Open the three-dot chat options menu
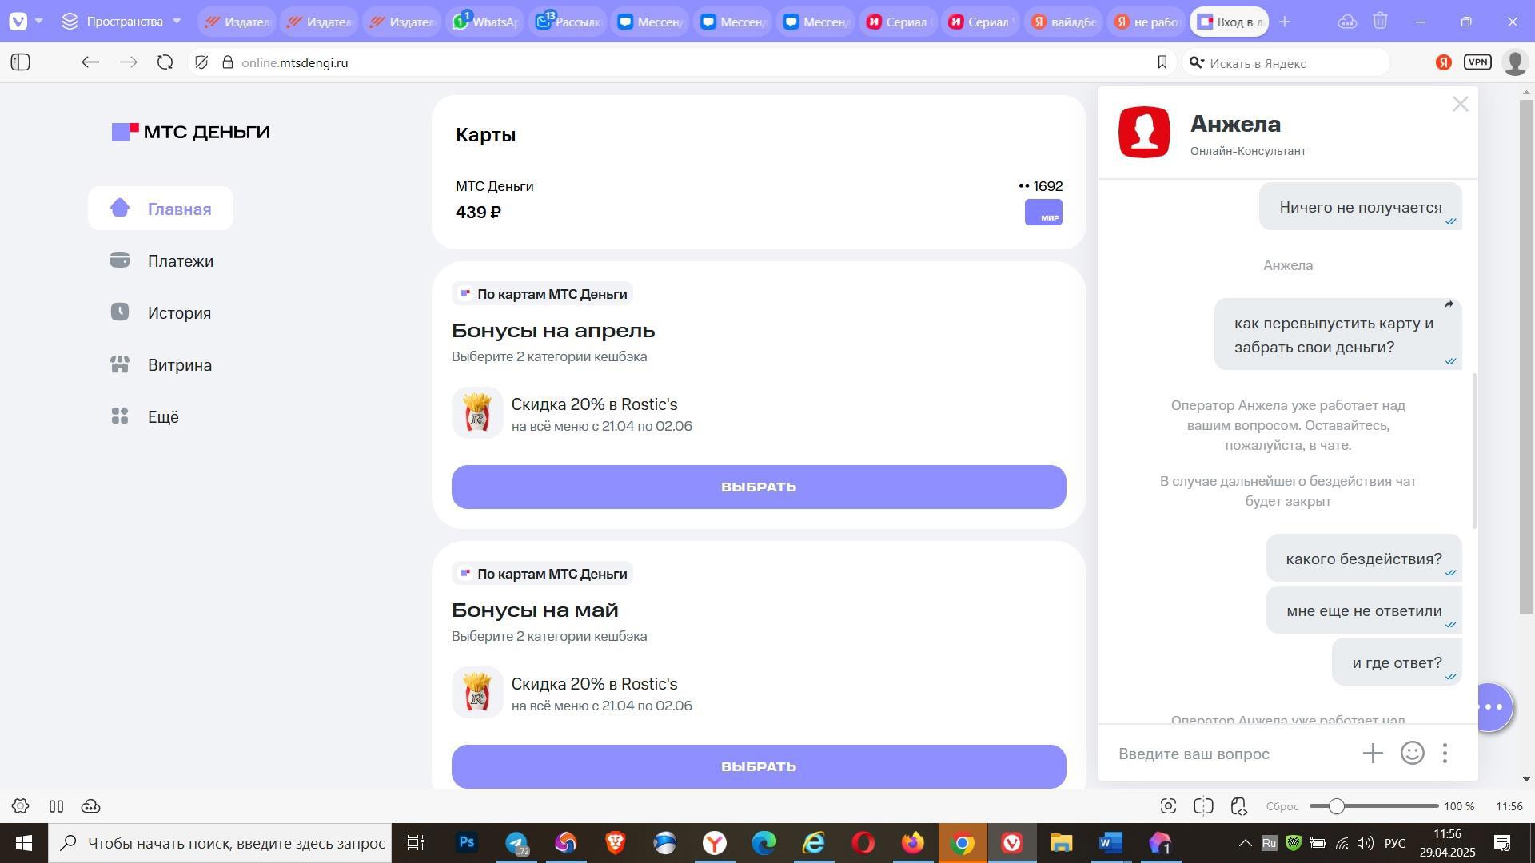This screenshot has height=863, width=1535. click(1445, 754)
